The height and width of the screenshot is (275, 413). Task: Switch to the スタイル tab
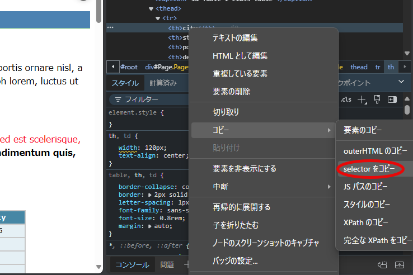(125, 83)
